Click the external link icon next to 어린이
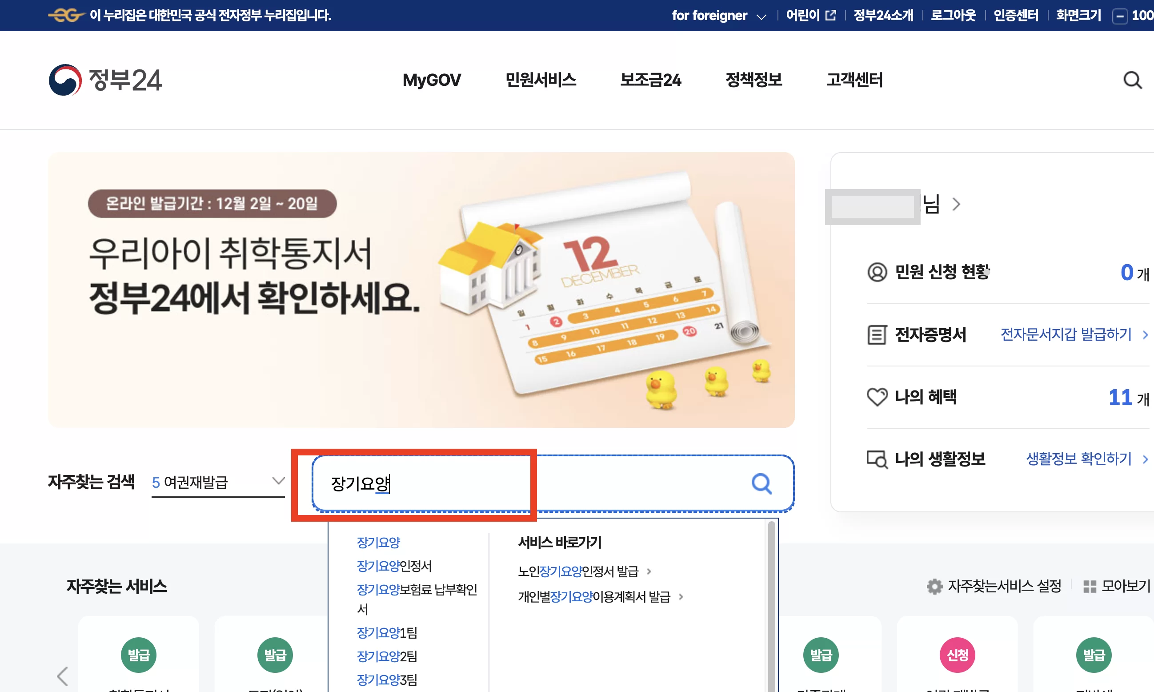This screenshot has height=692, width=1154. click(830, 16)
